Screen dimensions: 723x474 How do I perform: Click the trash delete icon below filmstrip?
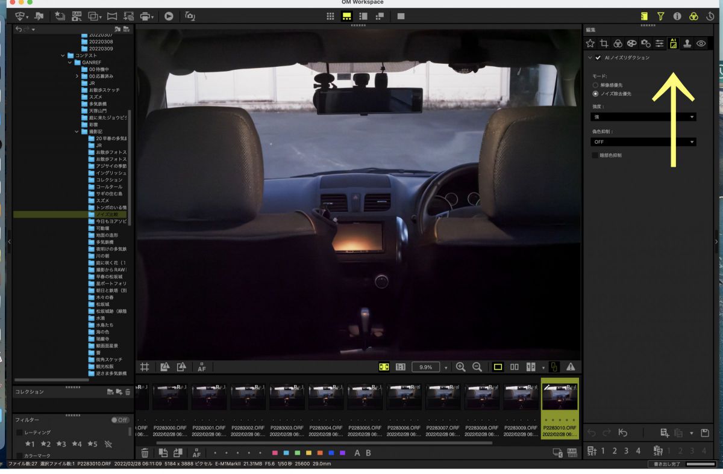145,453
